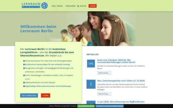The height and width of the screenshot is (108, 173).
Task: Open headline Aktualisierung von BigBlueButton
Action: click(121, 102)
